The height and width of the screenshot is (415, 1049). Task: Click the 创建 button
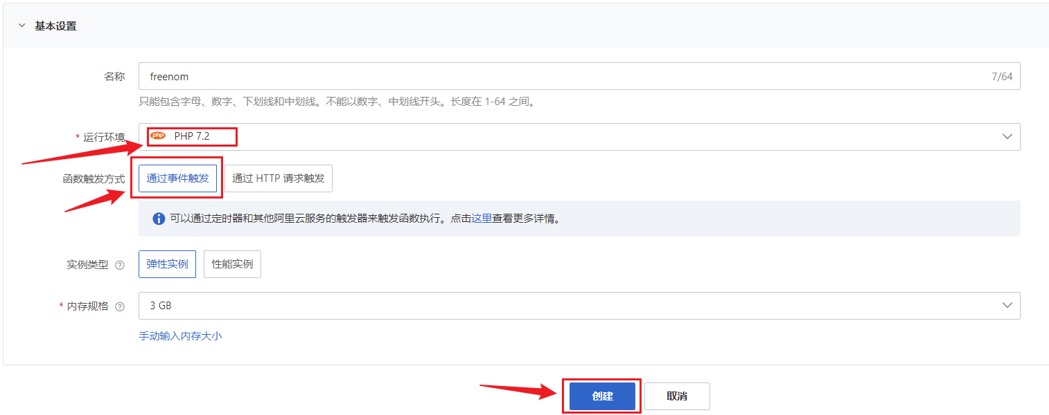coord(603,396)
